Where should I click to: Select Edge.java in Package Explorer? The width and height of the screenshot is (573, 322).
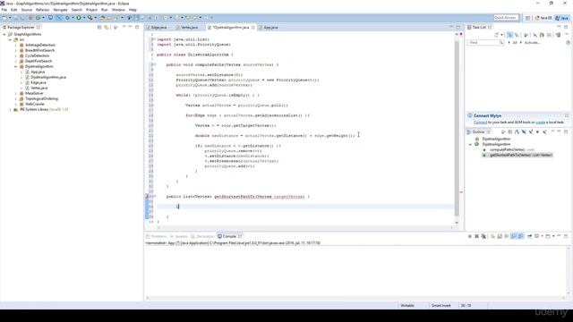point(38,82)
